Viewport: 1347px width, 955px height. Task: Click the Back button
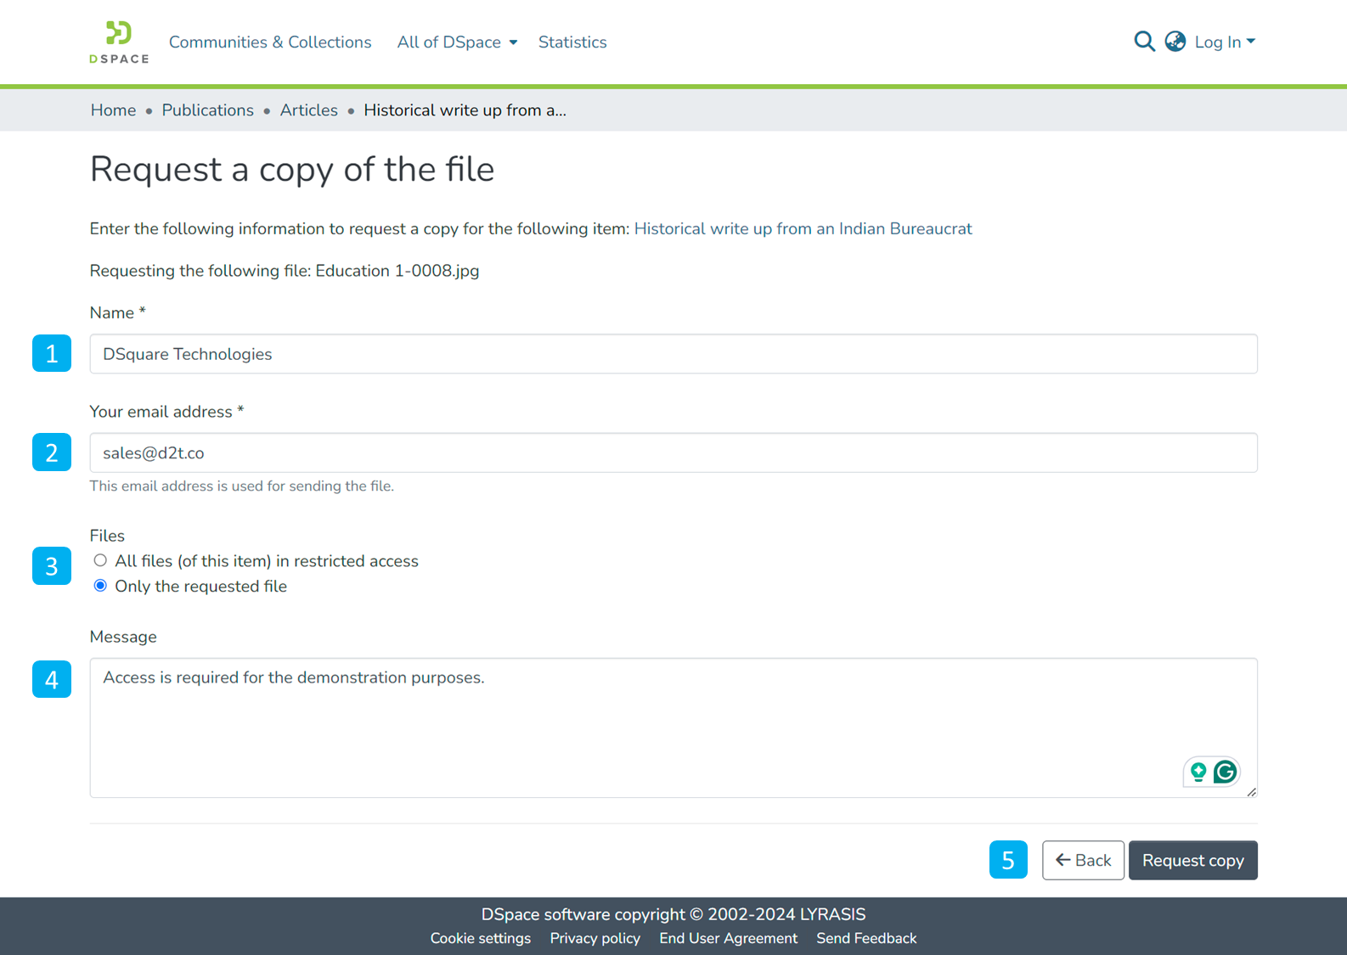coord(1083,860)
